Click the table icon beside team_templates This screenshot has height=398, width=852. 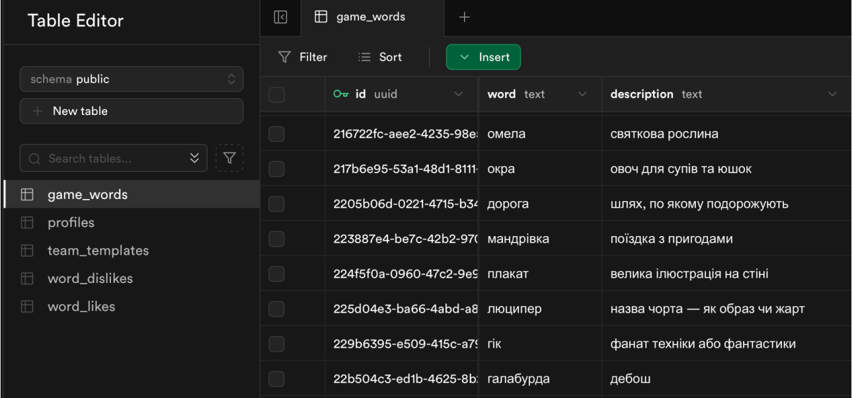(x=27, y=251)
